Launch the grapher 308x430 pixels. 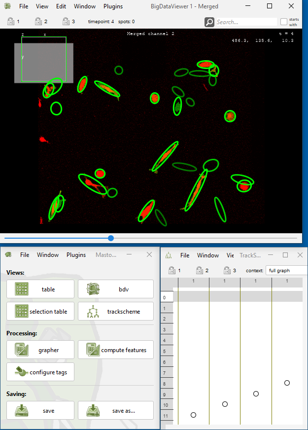40,350
